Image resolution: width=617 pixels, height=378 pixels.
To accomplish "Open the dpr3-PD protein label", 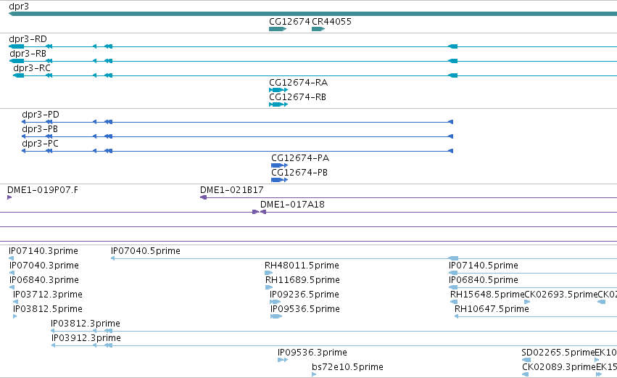I will pyautogui.click(x=41, y=115).
